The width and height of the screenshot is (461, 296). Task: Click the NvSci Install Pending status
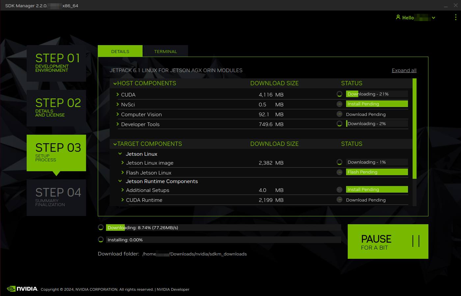point(377,104)
